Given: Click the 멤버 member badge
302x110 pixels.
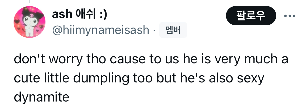Looking at the screenshot, I should (x=173, y=30).
